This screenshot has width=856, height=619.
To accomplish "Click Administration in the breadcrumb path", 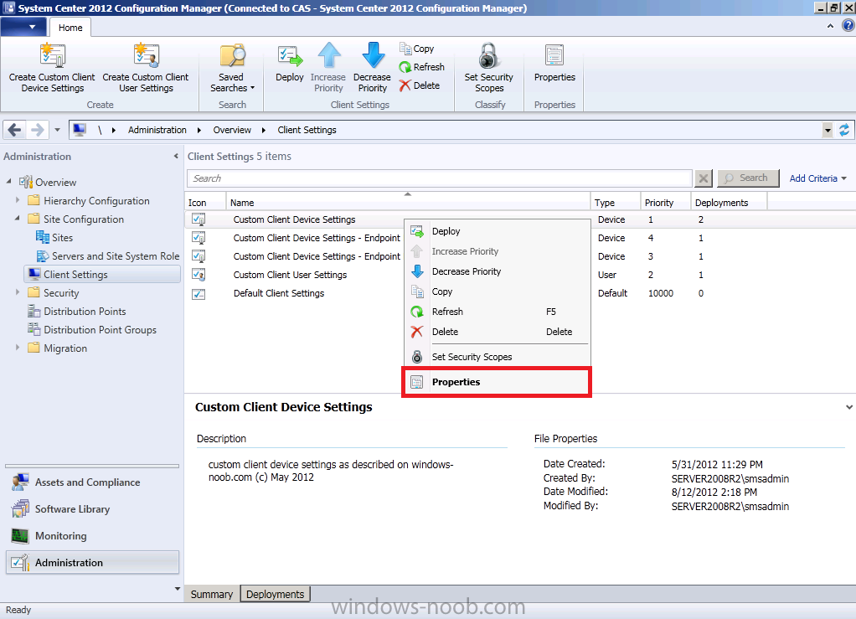I will coord(157,130).
